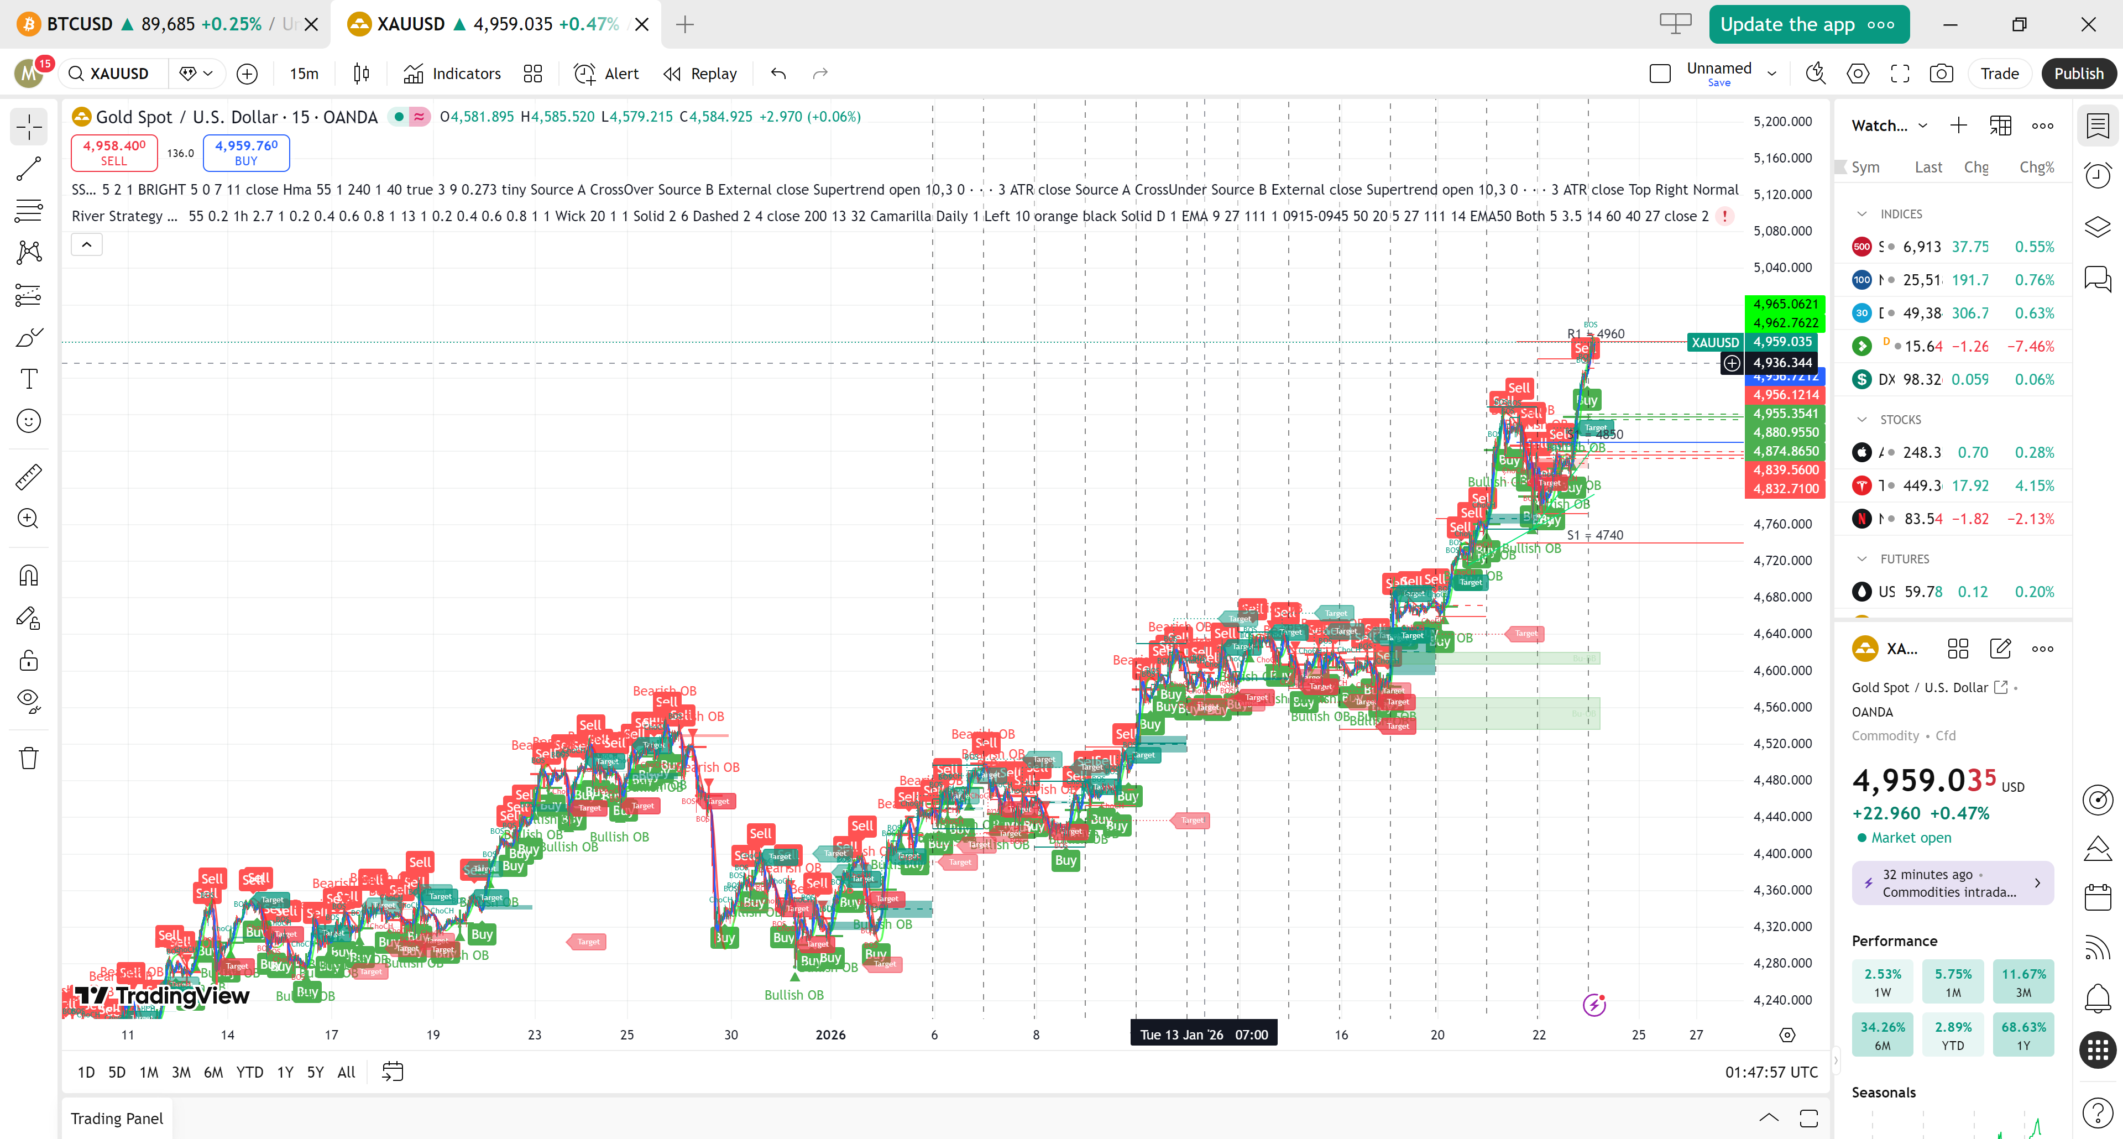Screen dimensions: 2123x1139
Task: Delete drawings with the trash icon
Action: (x=29, y=757)
